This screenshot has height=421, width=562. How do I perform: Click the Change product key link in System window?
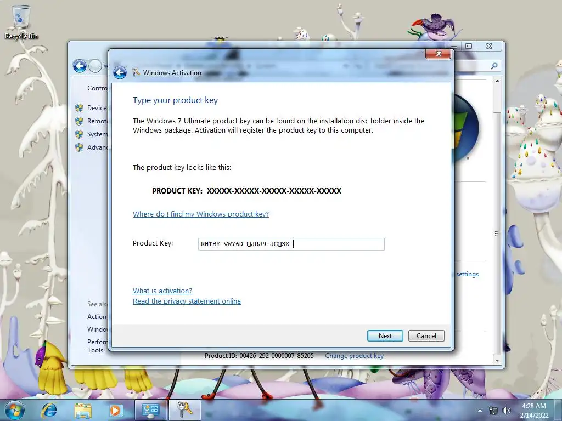click(354, 355)
